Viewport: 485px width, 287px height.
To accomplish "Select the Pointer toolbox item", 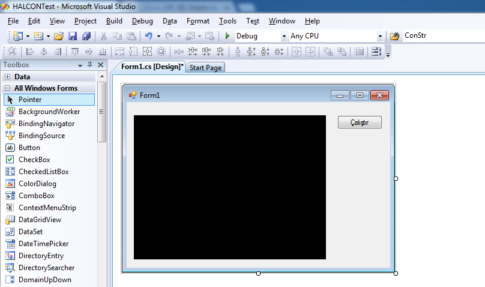I will (49, 100).
